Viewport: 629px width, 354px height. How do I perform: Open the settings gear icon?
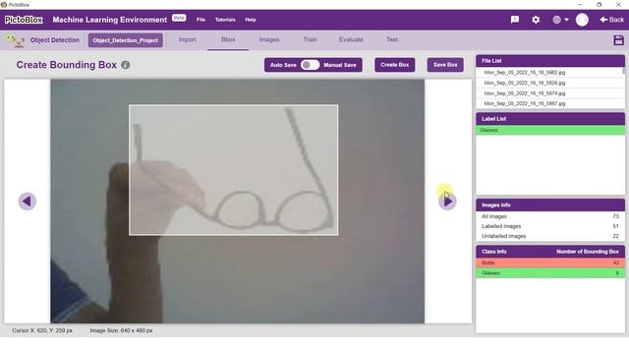point(536,20)
